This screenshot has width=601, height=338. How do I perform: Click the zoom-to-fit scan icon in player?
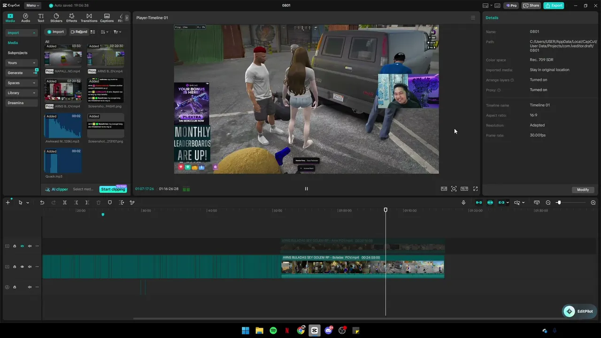click(454, 189)
